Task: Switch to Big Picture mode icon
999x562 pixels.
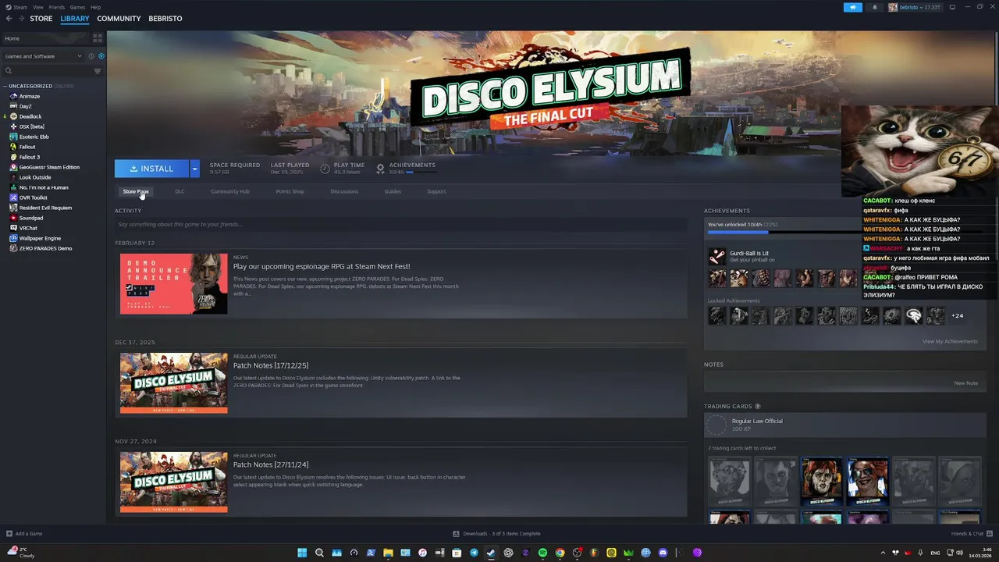Action: (x=954, y=7)
